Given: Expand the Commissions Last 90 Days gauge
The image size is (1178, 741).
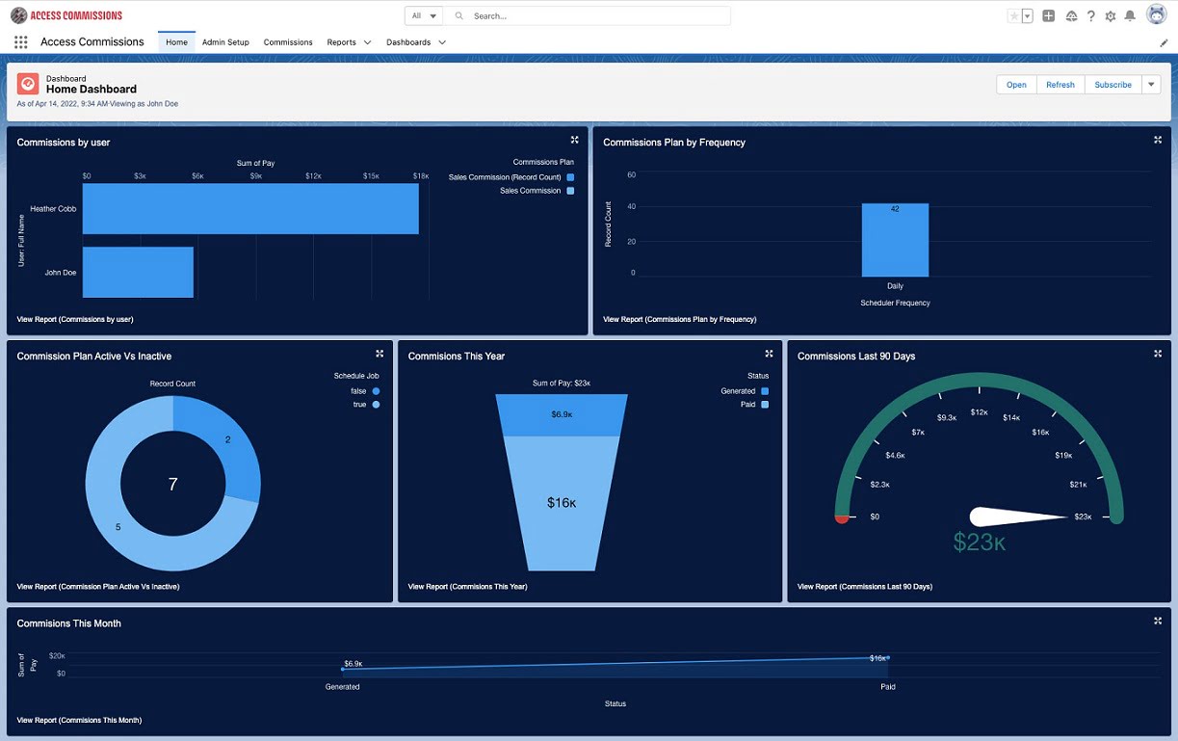Looking at the screenshot, I should (x=1158, y=355).
